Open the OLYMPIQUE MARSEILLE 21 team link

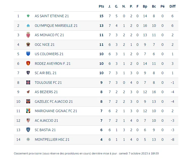pos(56,26)
